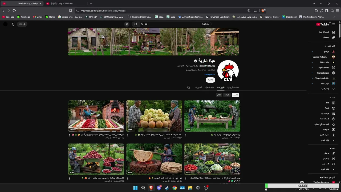Open zoom control in address bar
The image size is (341, 192).
point(249,11)
